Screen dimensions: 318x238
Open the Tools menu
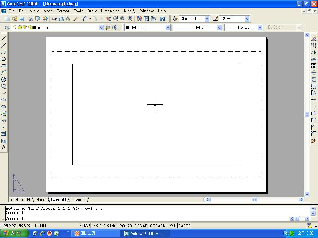pyautogui.click(x=78, y=11)
